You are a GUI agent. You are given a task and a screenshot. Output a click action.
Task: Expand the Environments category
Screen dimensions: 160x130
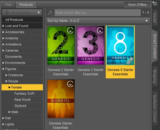click(x=3, y=63)
